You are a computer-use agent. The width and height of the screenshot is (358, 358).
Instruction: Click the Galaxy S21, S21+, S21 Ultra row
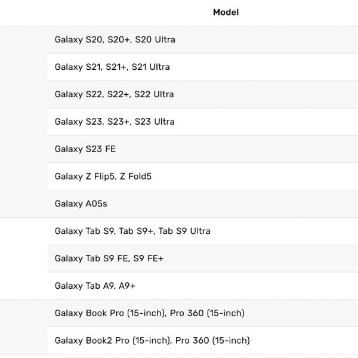pyautogui.click(x=112, y=67)
